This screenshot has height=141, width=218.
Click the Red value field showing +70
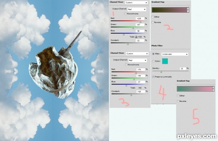(141, 70)
